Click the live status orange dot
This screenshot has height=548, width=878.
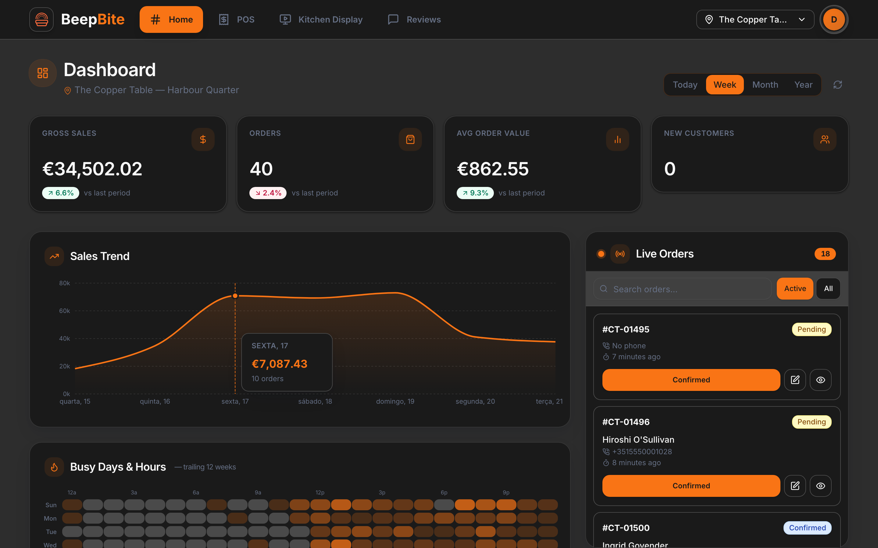601,254
